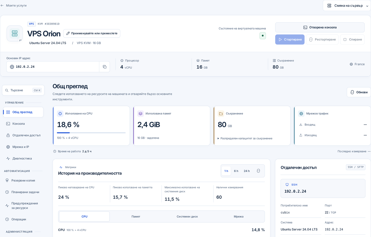Select the 24 h time range

[247, 171]
